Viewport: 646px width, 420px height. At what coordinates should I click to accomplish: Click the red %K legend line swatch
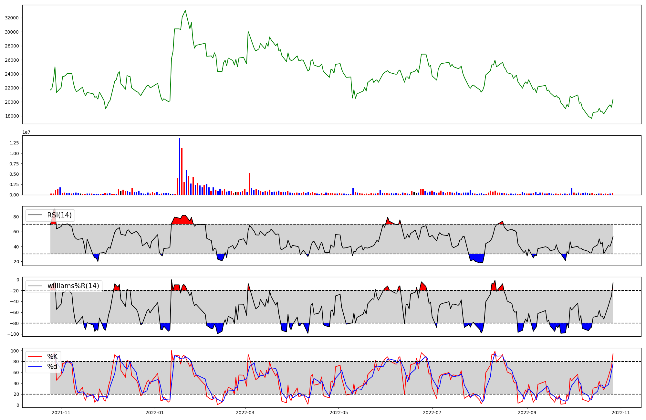point(35,357)
